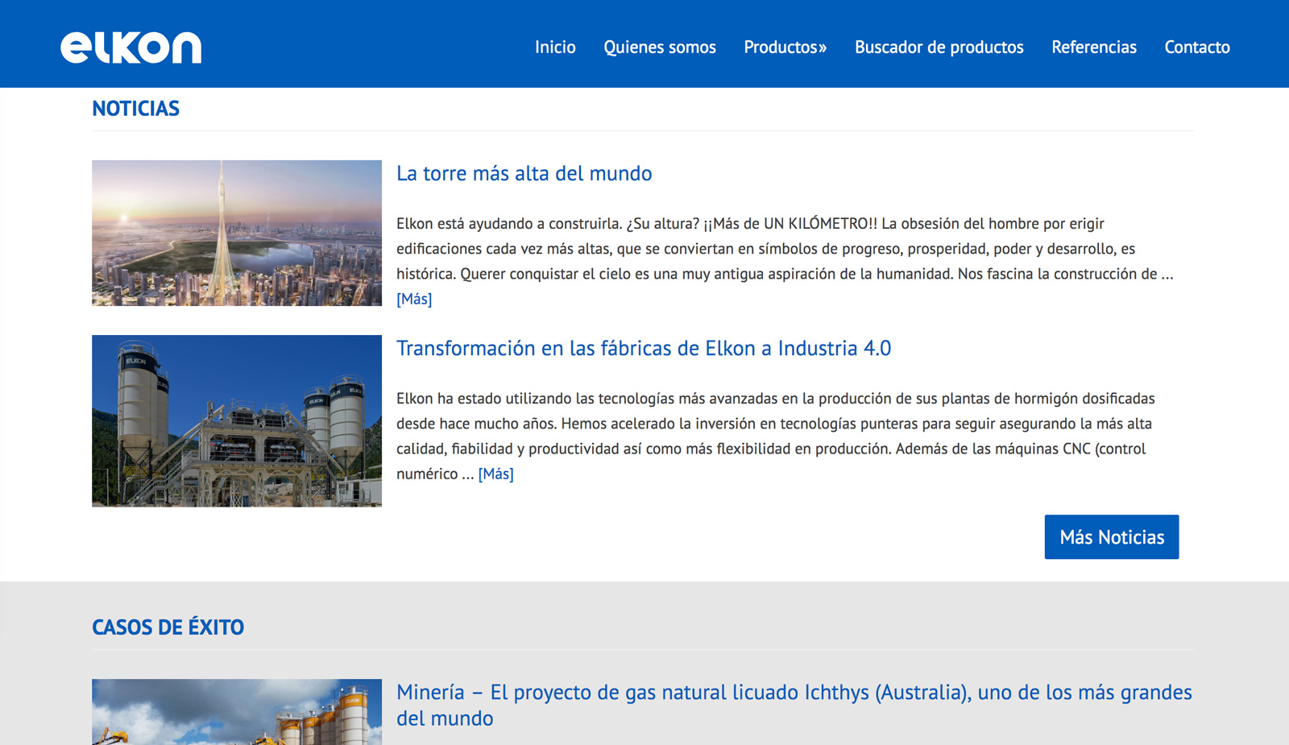Open the tower thumbnail image
The image size is (1289, 745).
point(237,233)
